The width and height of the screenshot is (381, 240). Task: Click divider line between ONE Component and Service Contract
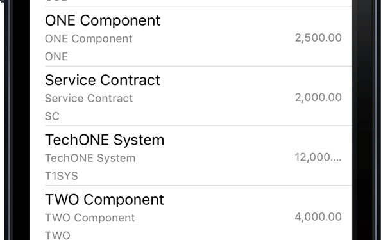tap(199, 66)
